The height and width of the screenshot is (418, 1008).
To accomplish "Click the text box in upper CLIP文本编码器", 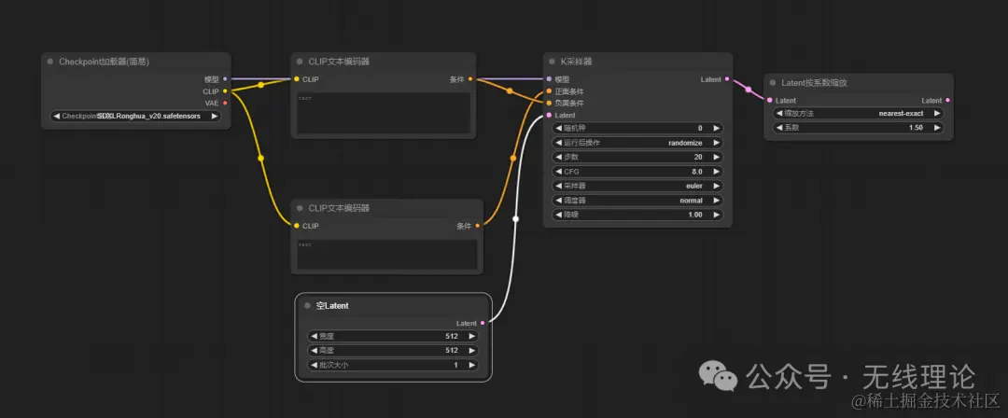I will pyautogui.click(x=384, y=113).
